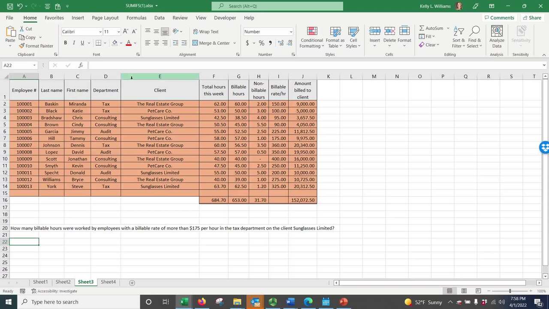
Task: Toggle Center horizontal alignment
Action: 156,43
